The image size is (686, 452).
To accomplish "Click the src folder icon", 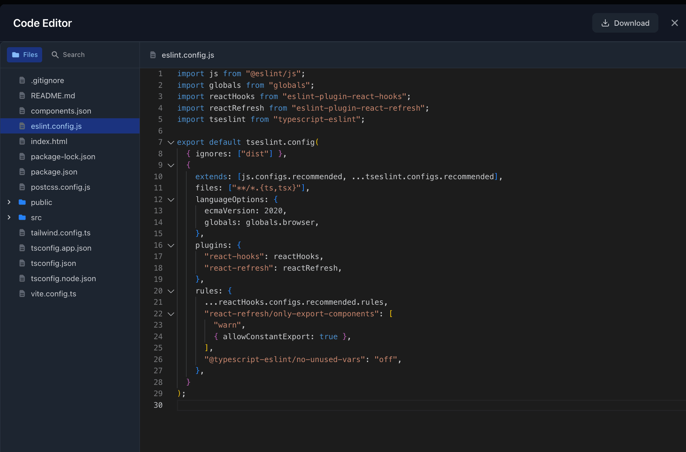I will [22, 217].
